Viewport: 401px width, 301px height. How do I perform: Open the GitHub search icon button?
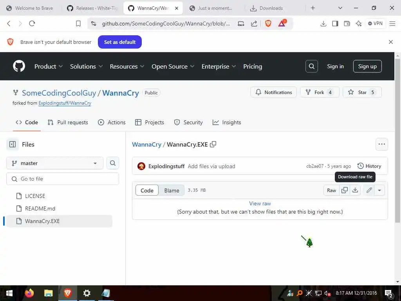click(311, 66)
